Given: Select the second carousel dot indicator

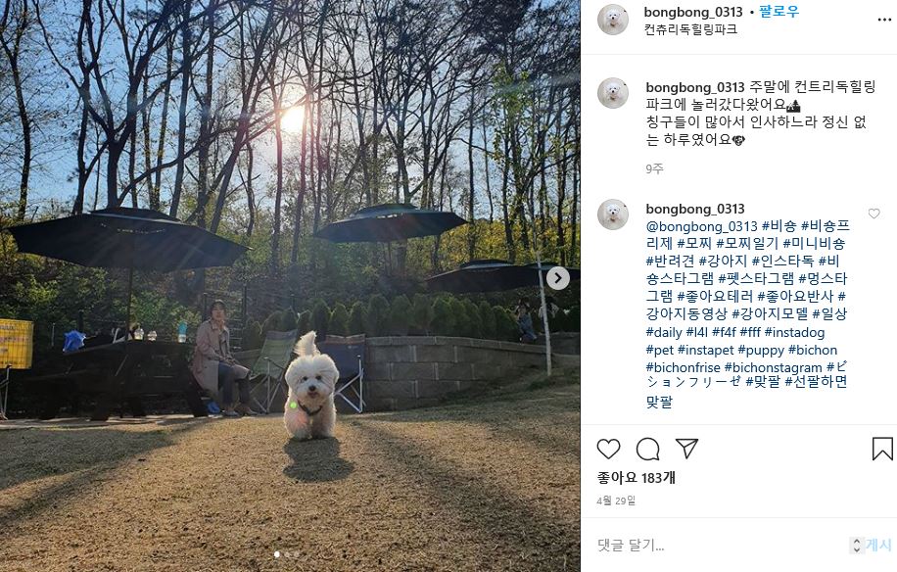Looking at the screenshot, I should click(x=287, y=554).
